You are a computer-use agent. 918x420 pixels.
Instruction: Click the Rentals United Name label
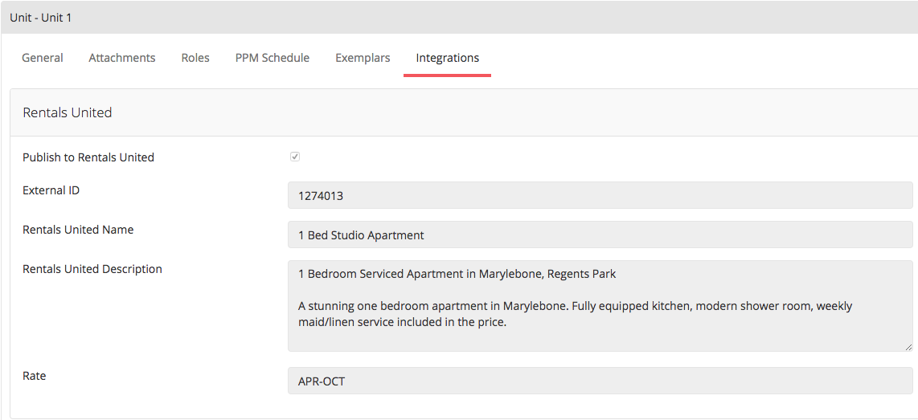click(x=78, y=230)
